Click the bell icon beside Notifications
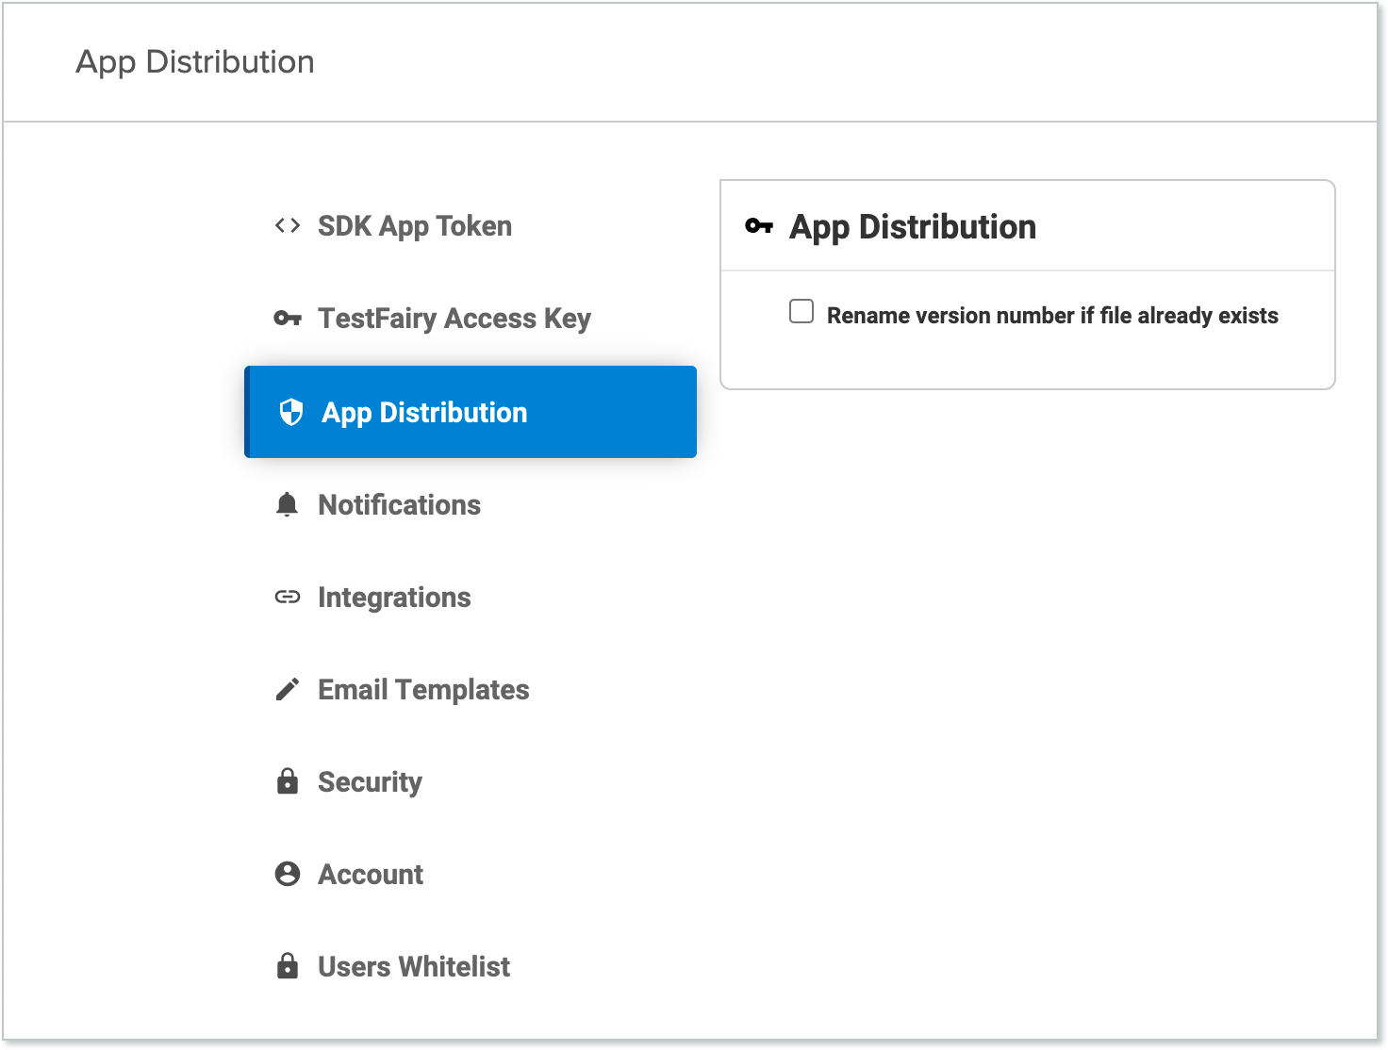Viewport: 1388px width, 1050px height. point(287,504)
